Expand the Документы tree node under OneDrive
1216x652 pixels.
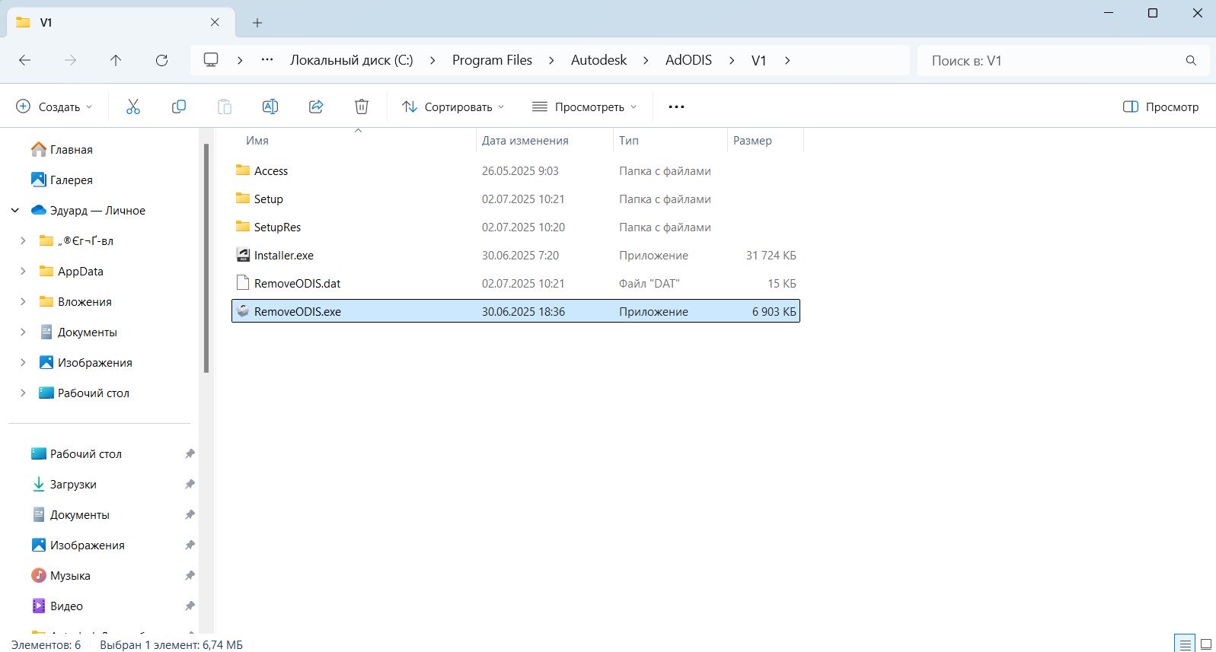point(23,332)
